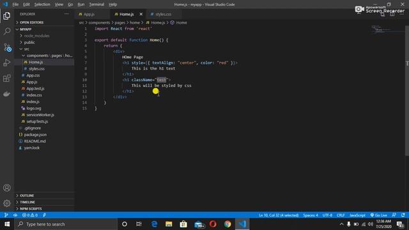Close the Home.js tab
The height and width of the screenshot is (230, 409).
(141, 14)
